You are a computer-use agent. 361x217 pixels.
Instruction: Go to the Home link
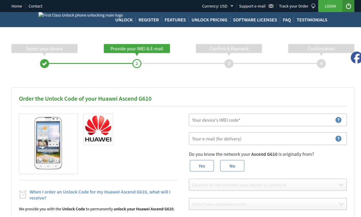coord(17,6)
